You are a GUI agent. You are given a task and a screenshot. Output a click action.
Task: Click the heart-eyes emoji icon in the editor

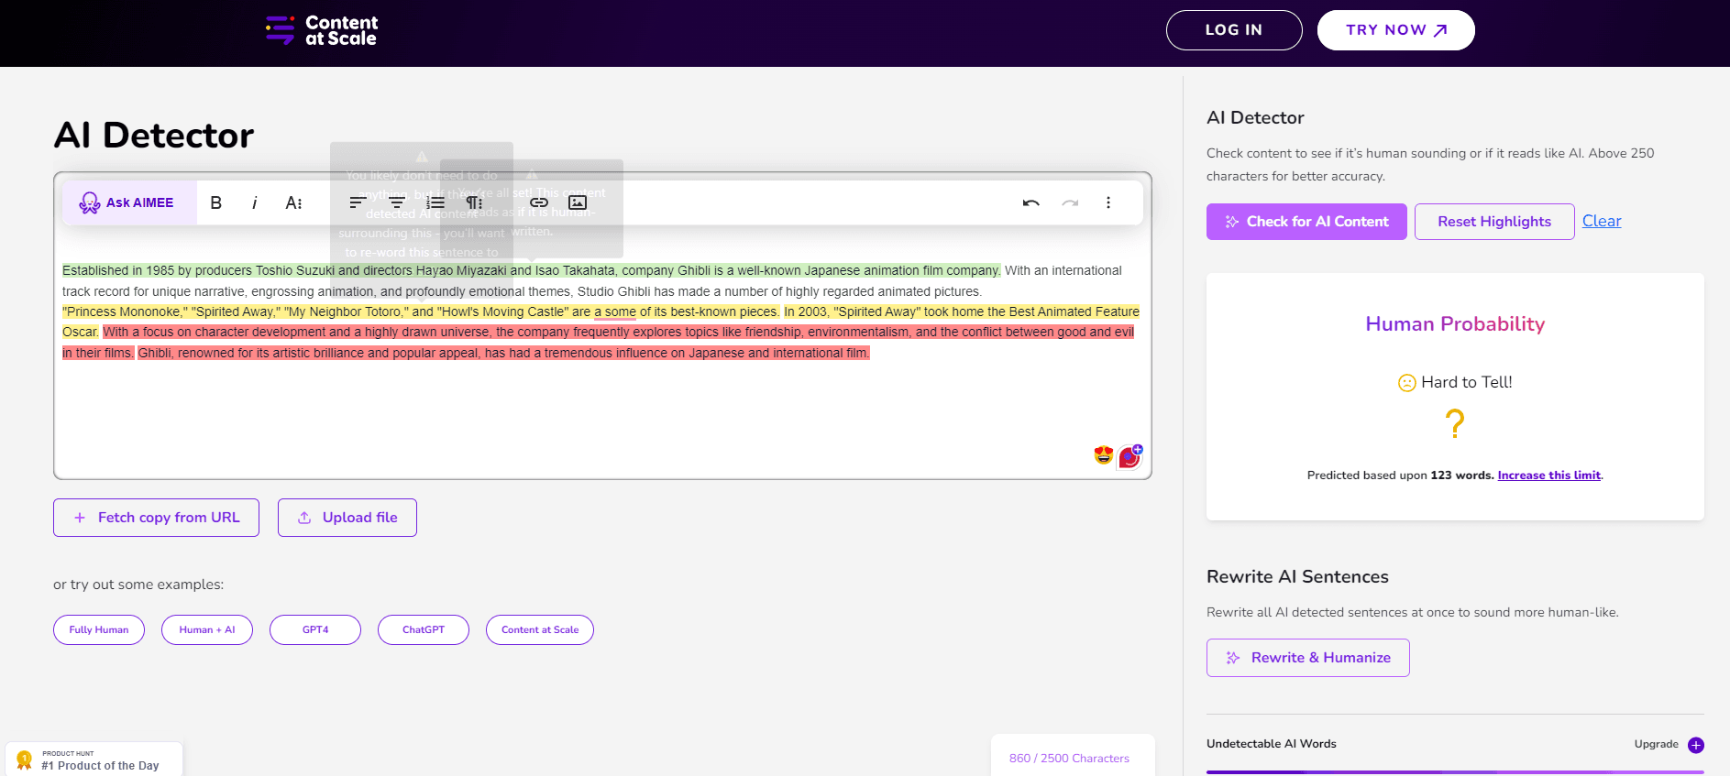(1103, 454)
